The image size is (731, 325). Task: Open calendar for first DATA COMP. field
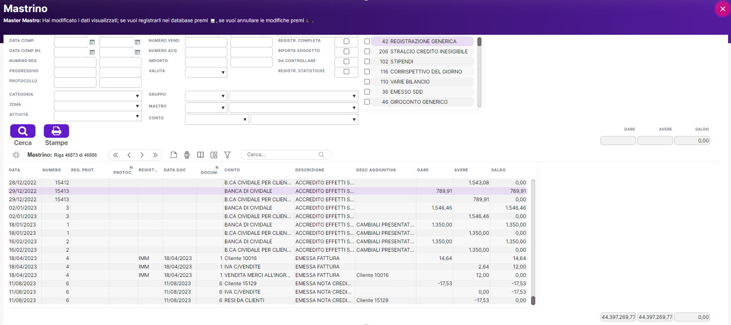(x=92, y=42)
